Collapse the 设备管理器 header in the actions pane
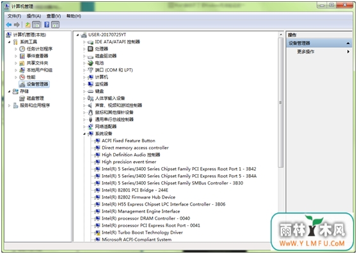This screenshot has width=357, height=254. (x=348, y=43)
